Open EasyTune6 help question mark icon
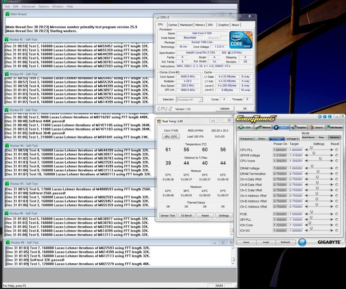 click(x=325, y=117)
